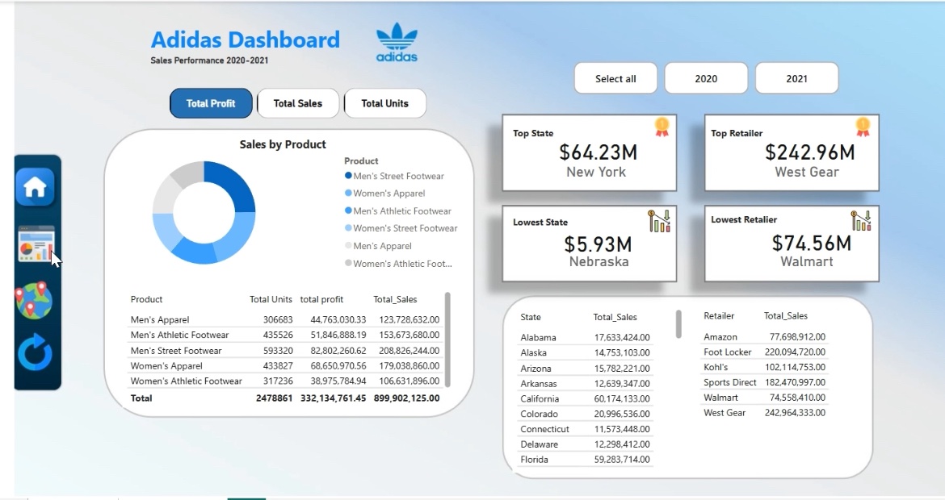Image resolution: width=945 pixels, height=500 pixels.
Task: Go to Home page via house icon
Action: [35, 187]
